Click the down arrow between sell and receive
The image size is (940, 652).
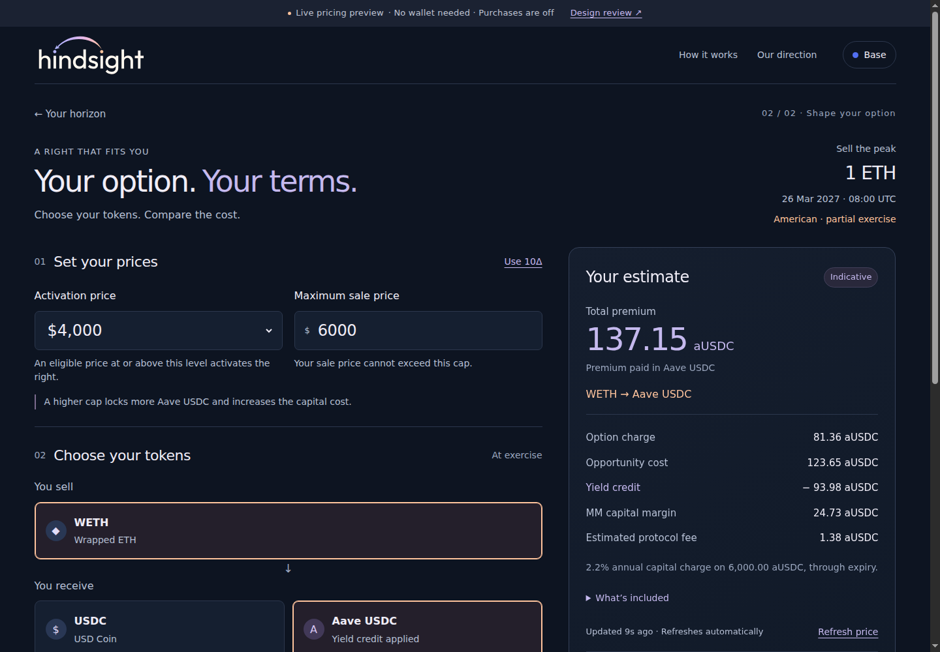[288, 569]
